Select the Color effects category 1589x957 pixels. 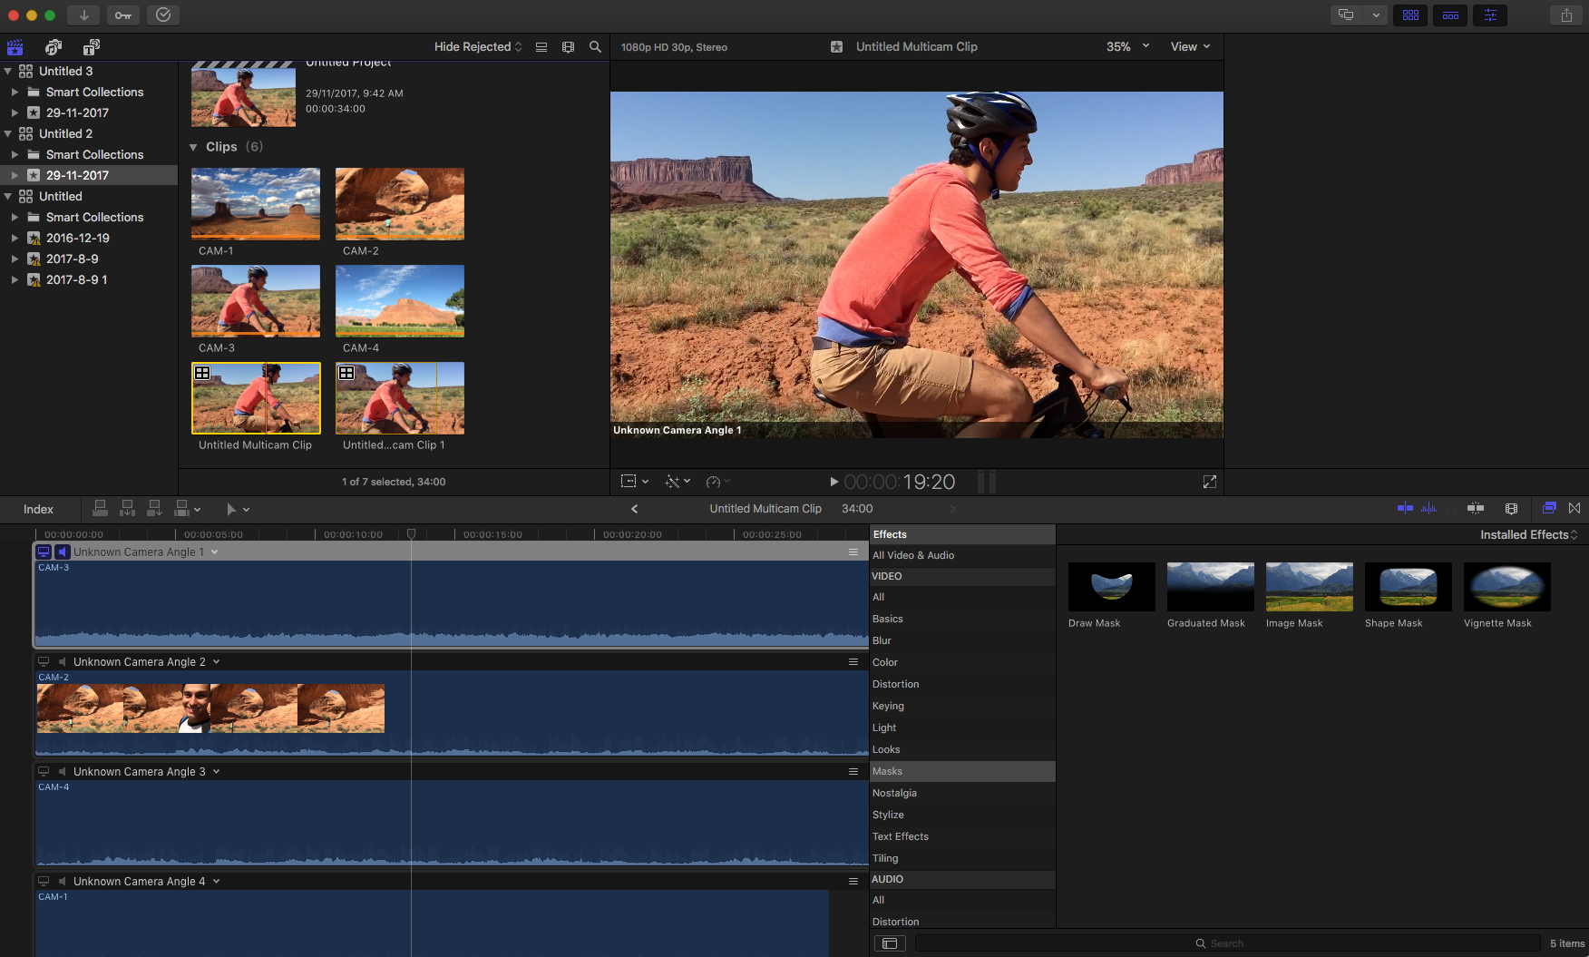(x=885, y=662)
